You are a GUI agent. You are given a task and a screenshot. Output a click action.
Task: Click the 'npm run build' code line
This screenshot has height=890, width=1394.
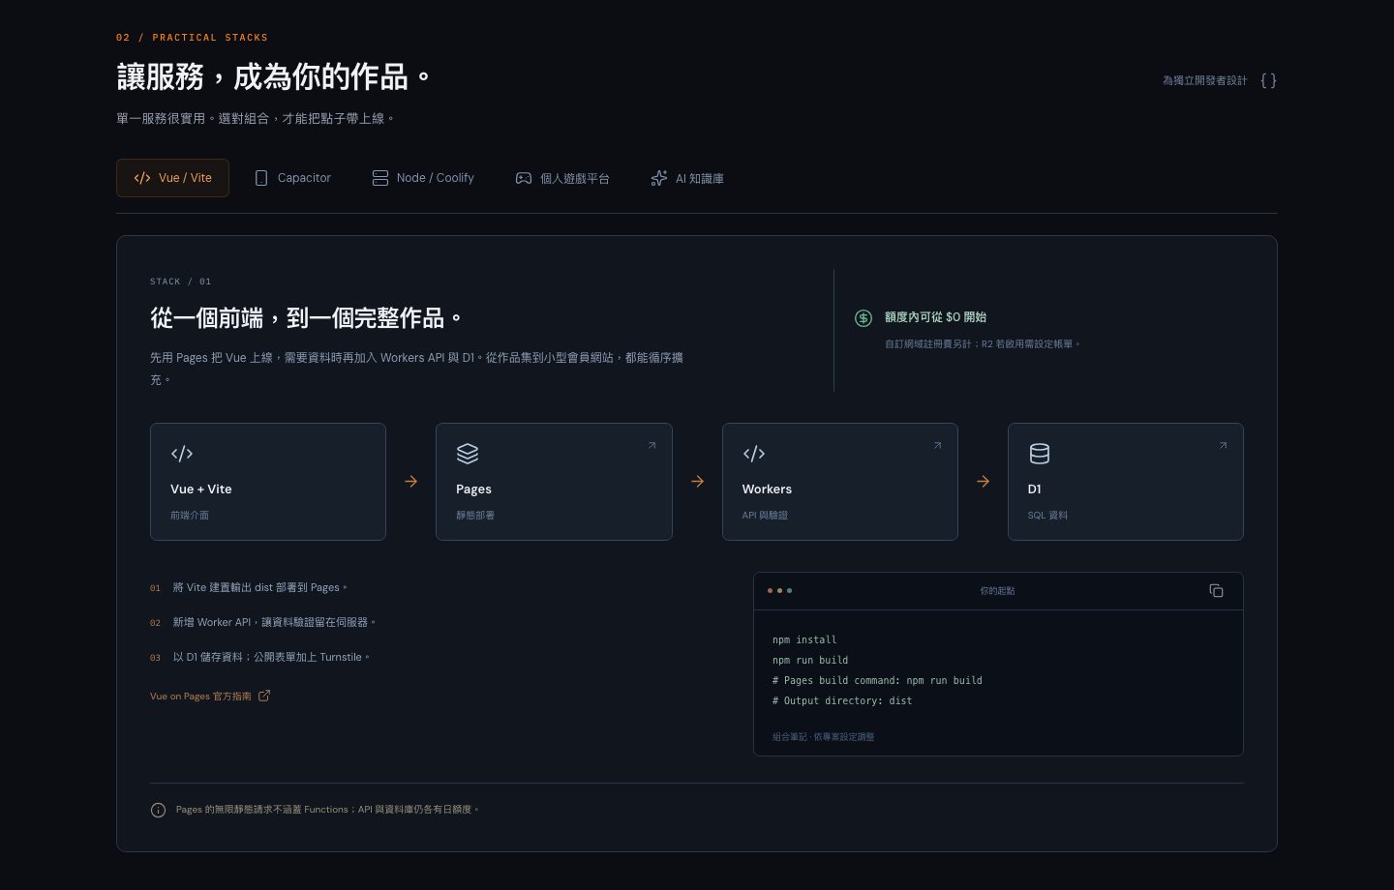[810, 660]
